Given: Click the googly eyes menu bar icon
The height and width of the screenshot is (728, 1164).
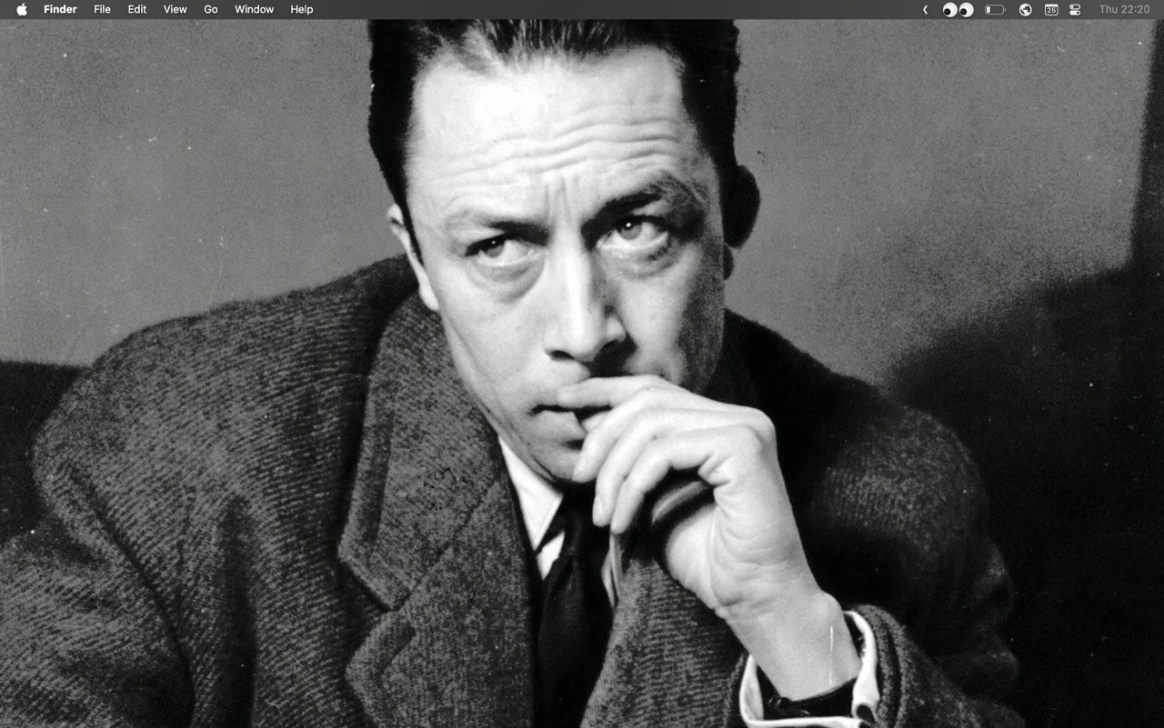Looking at the screenshot, I should (x=958, y=9).
